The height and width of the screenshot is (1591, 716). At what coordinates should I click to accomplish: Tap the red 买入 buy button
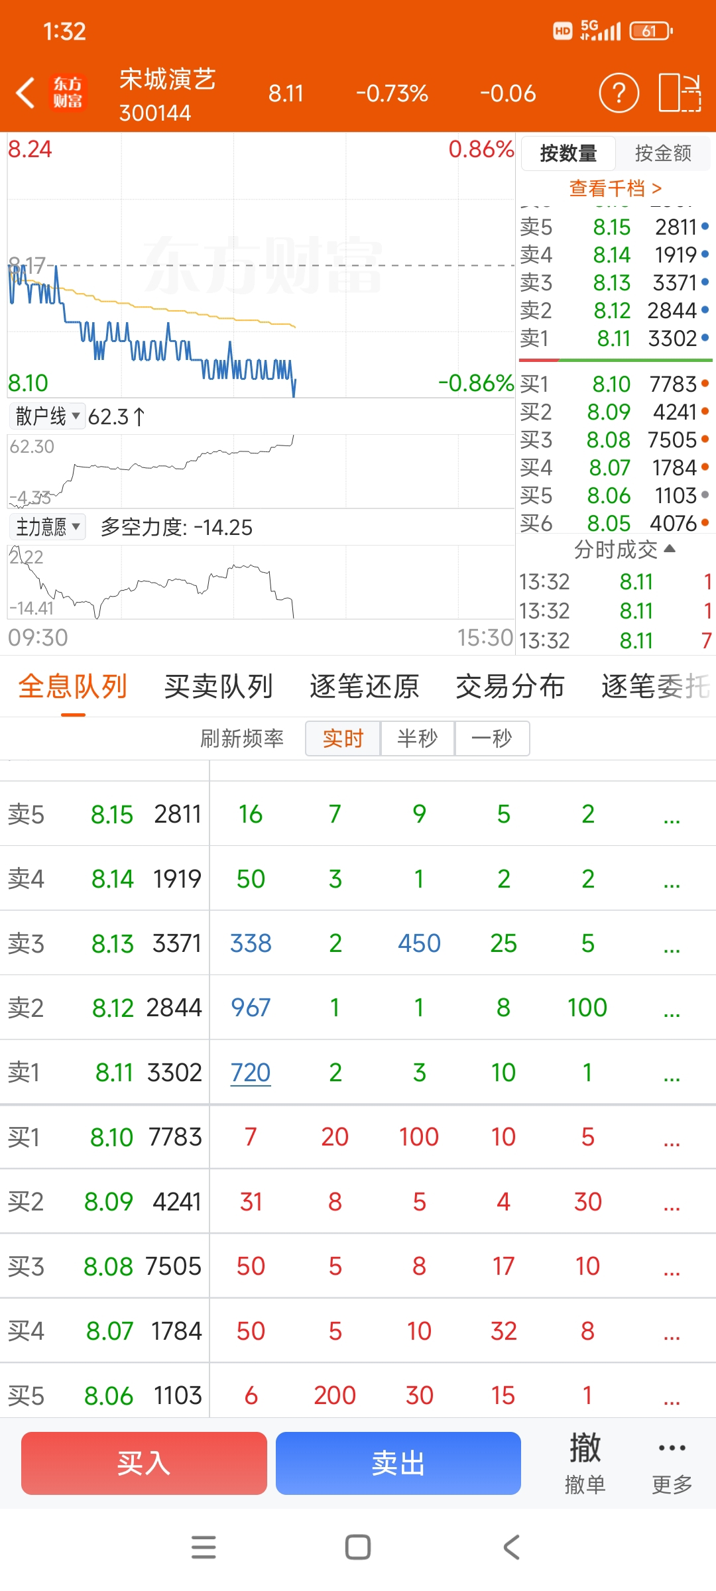tap(144, 1463)
